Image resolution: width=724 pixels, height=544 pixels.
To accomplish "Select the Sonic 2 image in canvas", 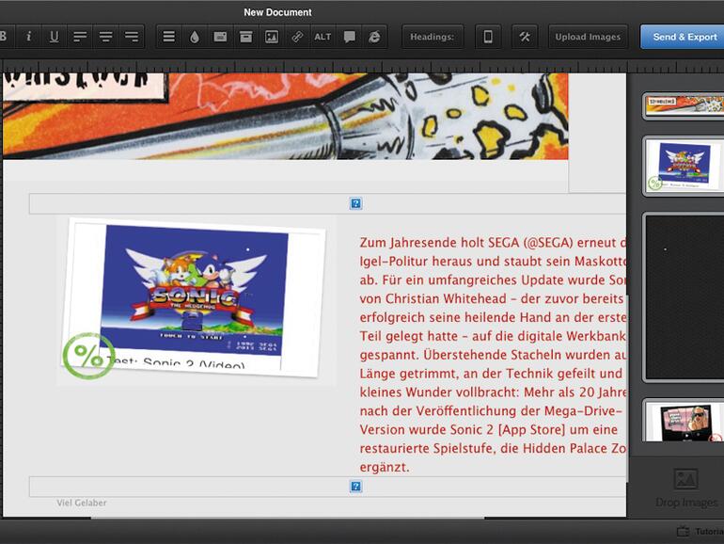I will pyautogui.click(x=194, y=296).
